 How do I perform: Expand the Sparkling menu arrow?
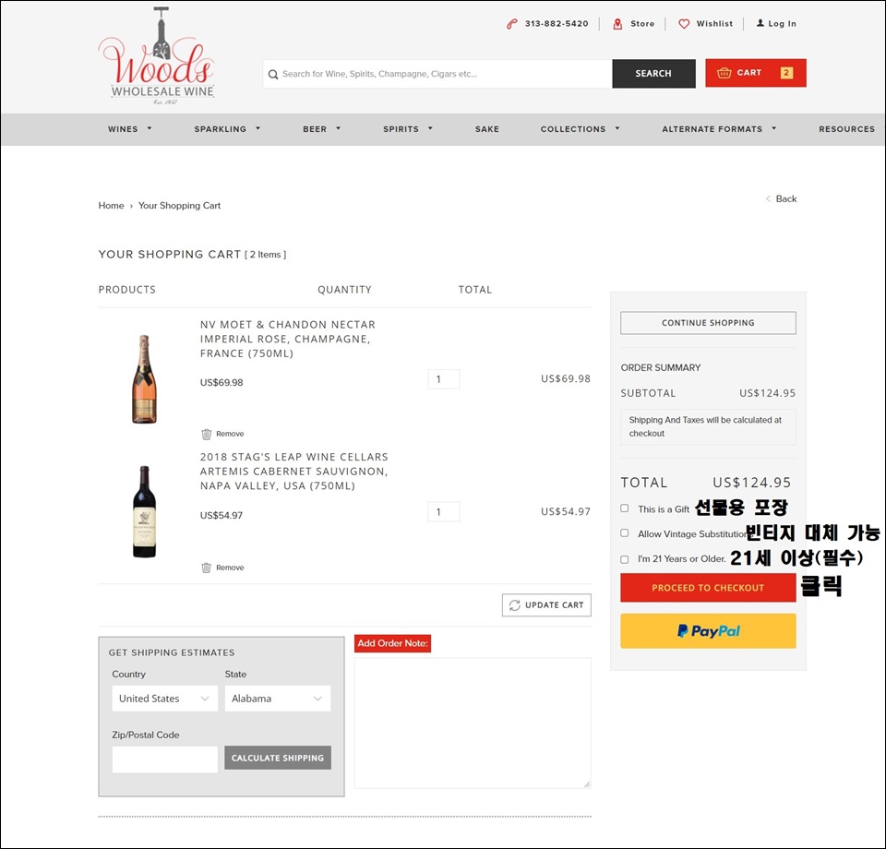(257, 129)
